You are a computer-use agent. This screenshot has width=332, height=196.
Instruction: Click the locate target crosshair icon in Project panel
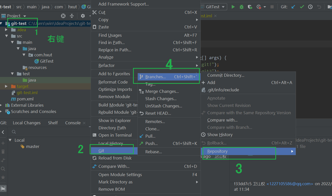tap(63, 16)
